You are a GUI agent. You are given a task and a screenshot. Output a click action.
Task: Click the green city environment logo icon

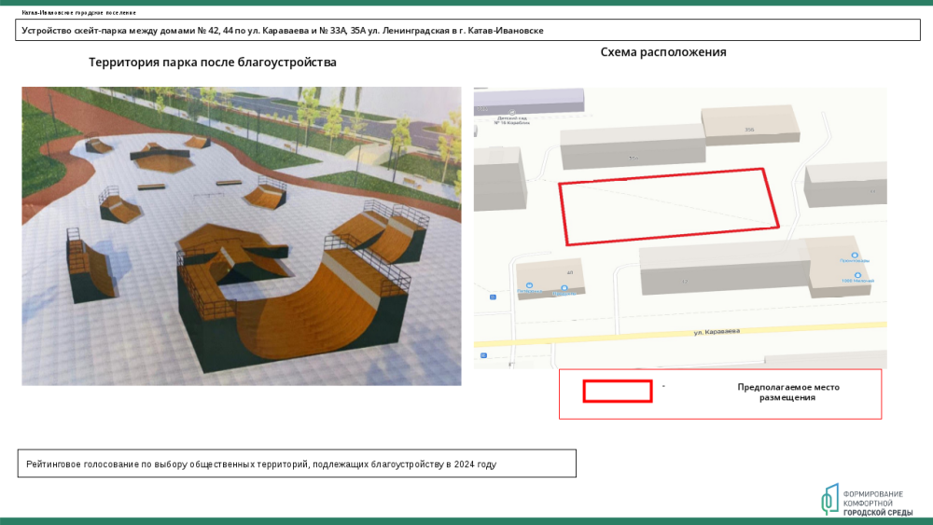click(x=829, y=499)
